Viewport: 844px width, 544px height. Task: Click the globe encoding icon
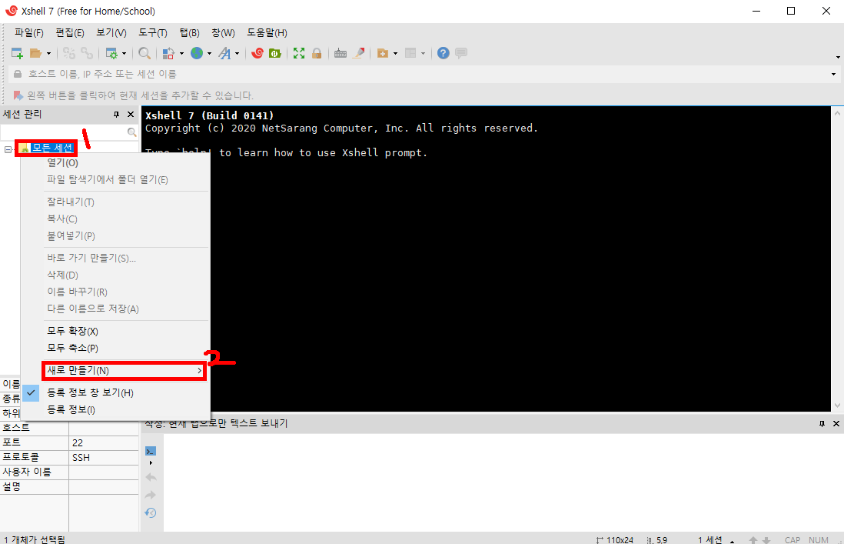(x=197, y=53)
